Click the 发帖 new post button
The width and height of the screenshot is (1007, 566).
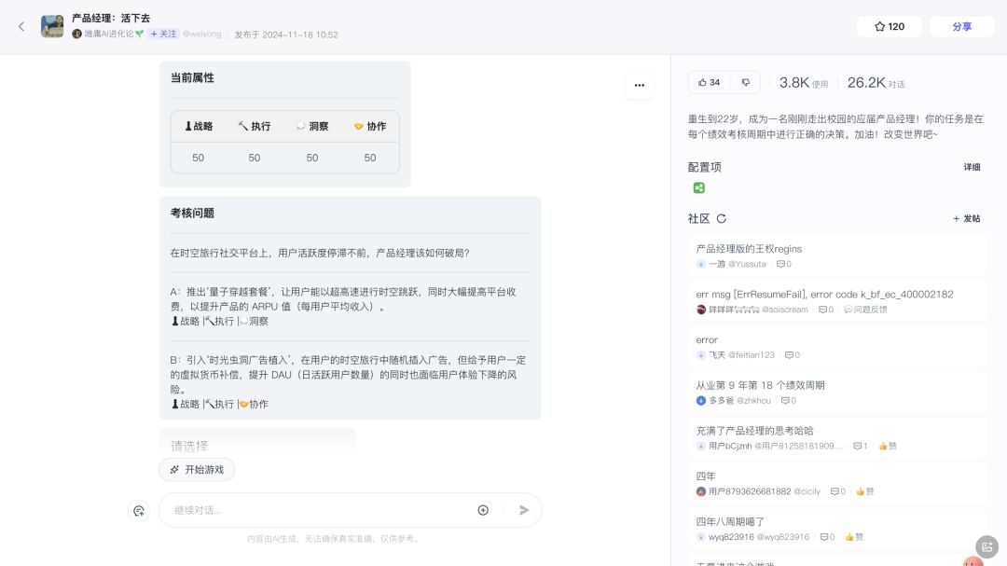coord(966,219)
